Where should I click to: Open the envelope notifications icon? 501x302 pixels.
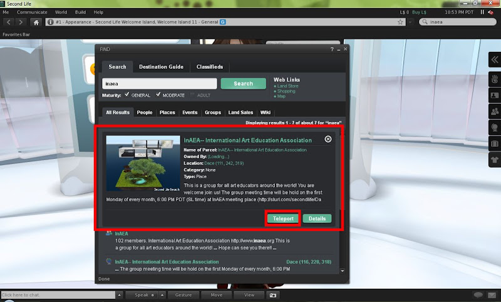pyautogui.click(x=492, y=295)
